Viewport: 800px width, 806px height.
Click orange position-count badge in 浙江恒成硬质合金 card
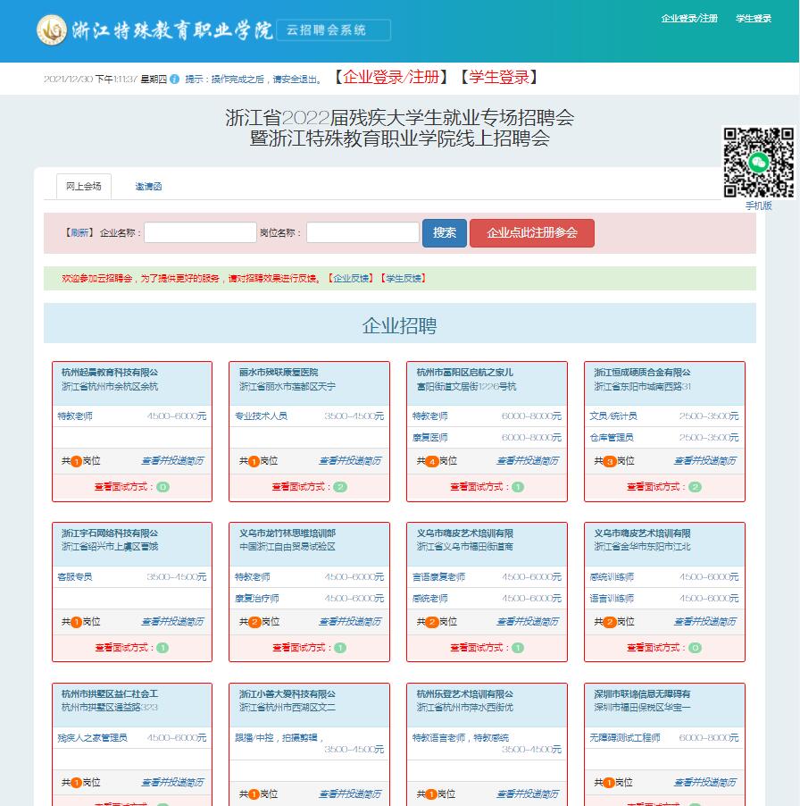point(610,462)
